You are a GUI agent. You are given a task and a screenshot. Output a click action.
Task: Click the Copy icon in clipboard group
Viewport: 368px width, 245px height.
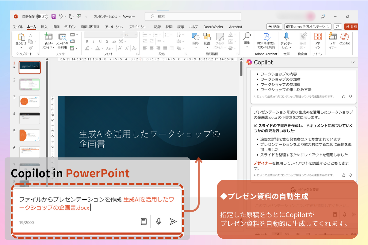pos(30,41)
